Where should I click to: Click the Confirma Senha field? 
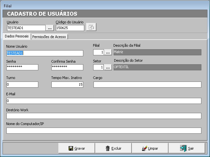tap(67, 67)
